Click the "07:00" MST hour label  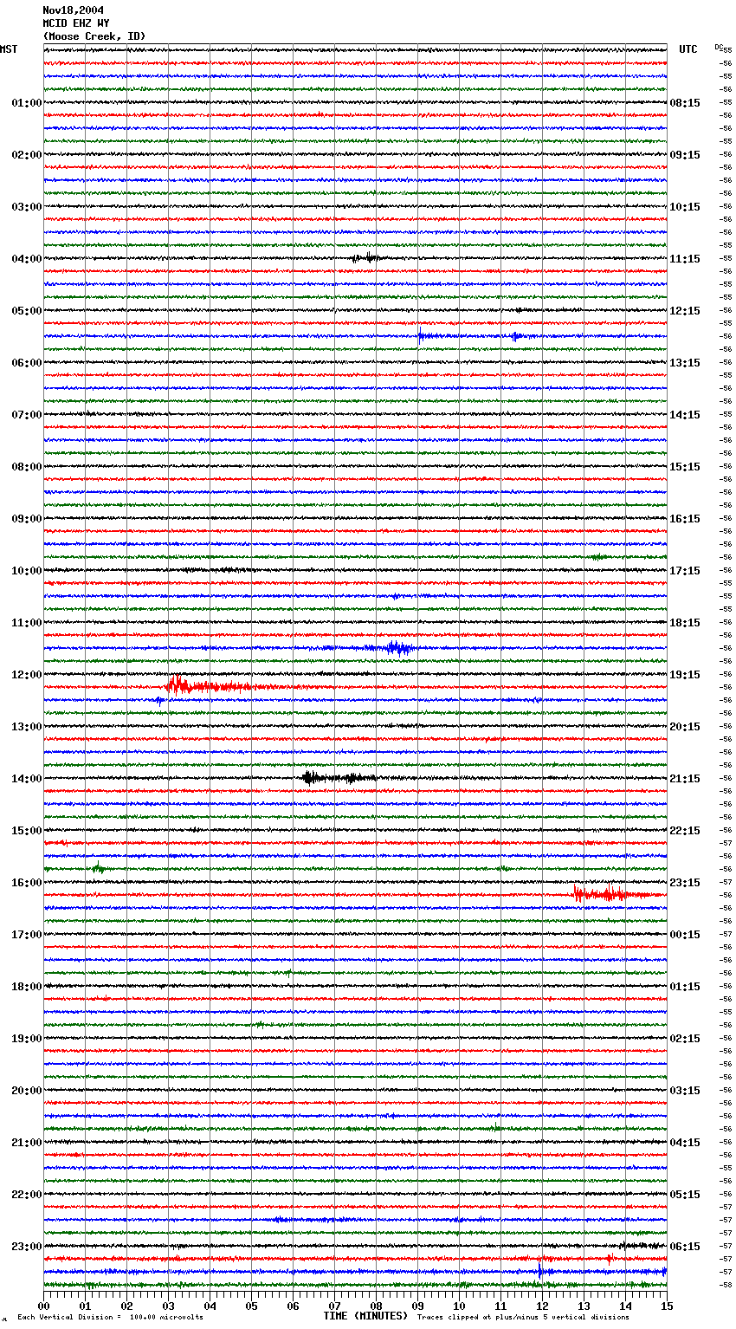coord(27,415)
